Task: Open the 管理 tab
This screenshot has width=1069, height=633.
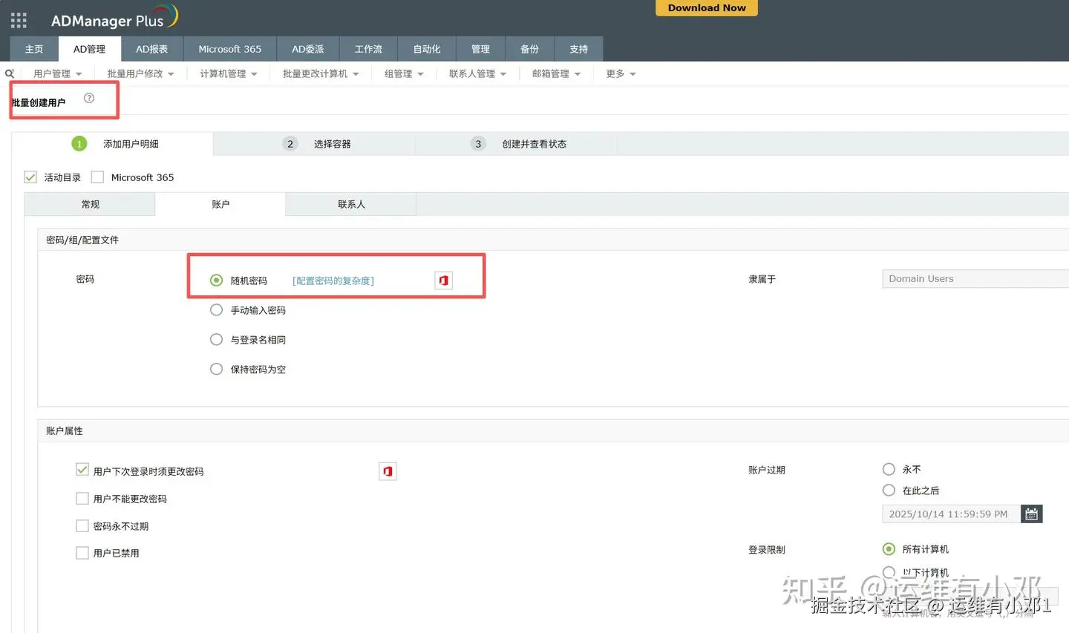Action: click(x=480, y=49)
